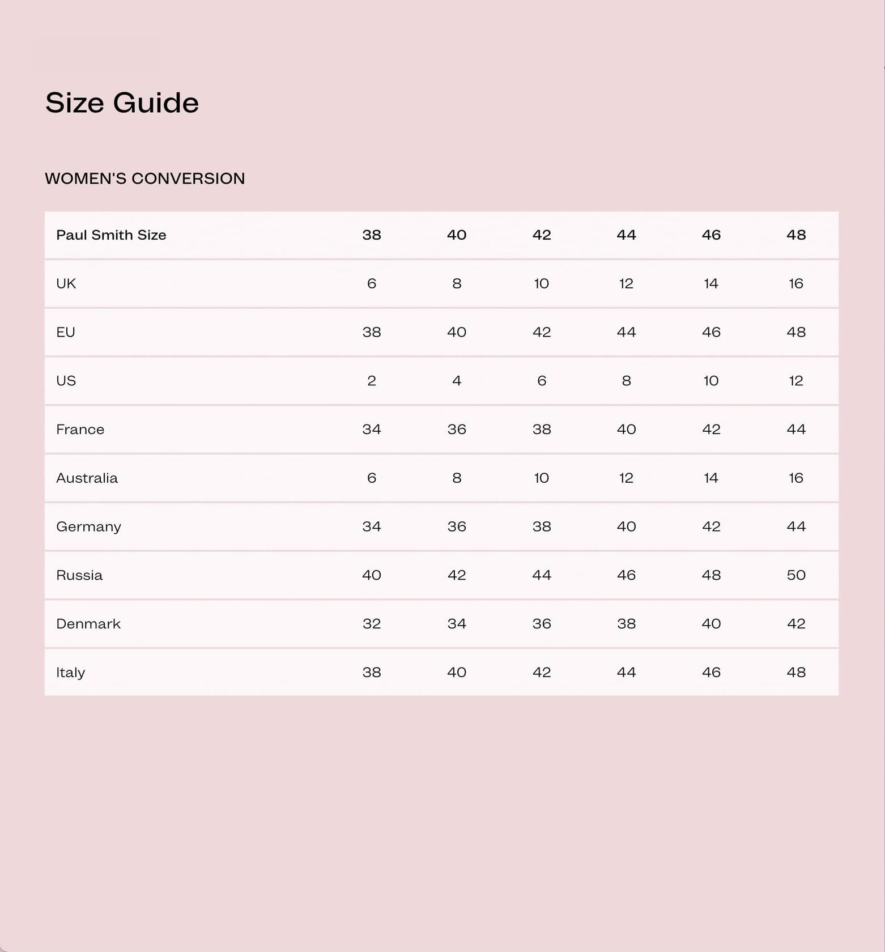Click the Australia row label
Viewport: 885px width, 952px height.
[87, 478]
